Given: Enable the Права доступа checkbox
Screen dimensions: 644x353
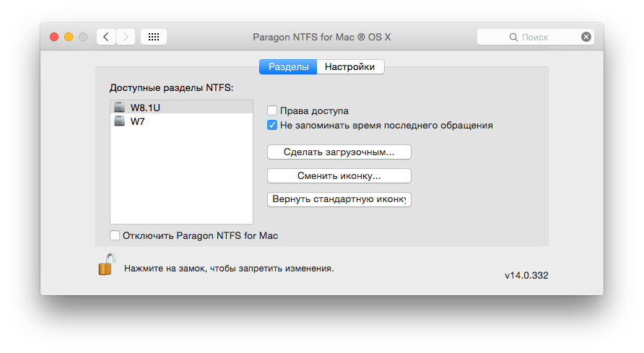Looking at the screenshot, I should click(x=272, y=111).
